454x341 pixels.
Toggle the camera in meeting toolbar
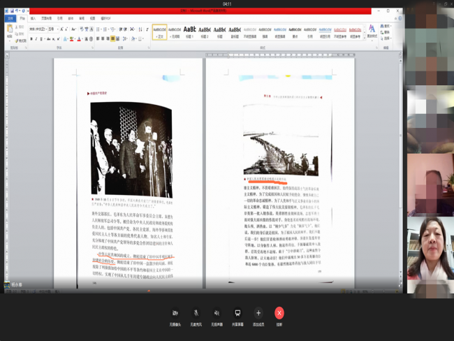[175, 313]
